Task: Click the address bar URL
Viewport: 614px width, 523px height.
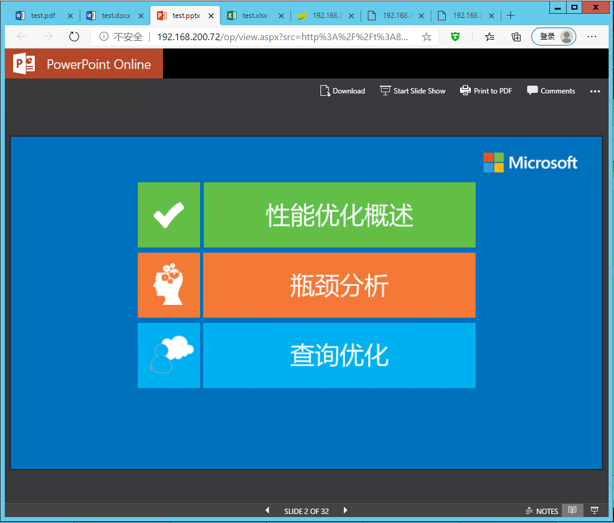Action: (282, 37)
